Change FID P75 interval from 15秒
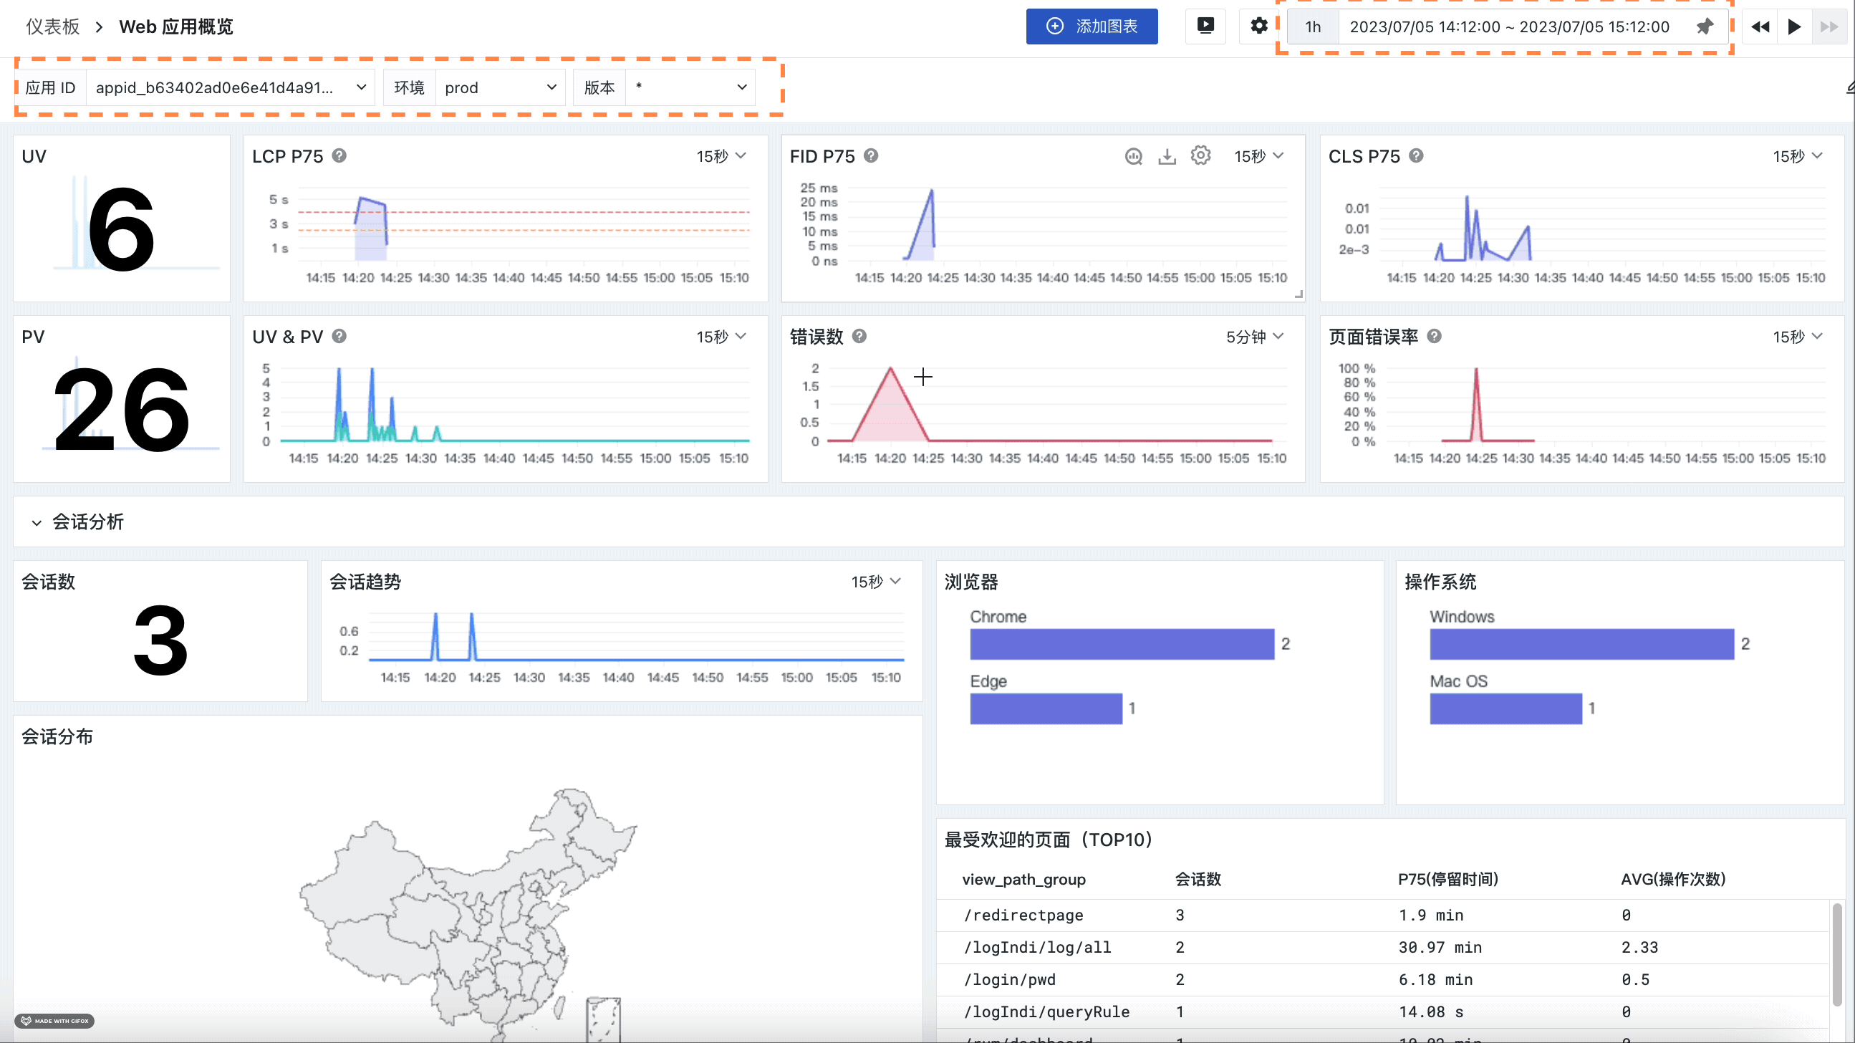 click(x=1259, y=156)
